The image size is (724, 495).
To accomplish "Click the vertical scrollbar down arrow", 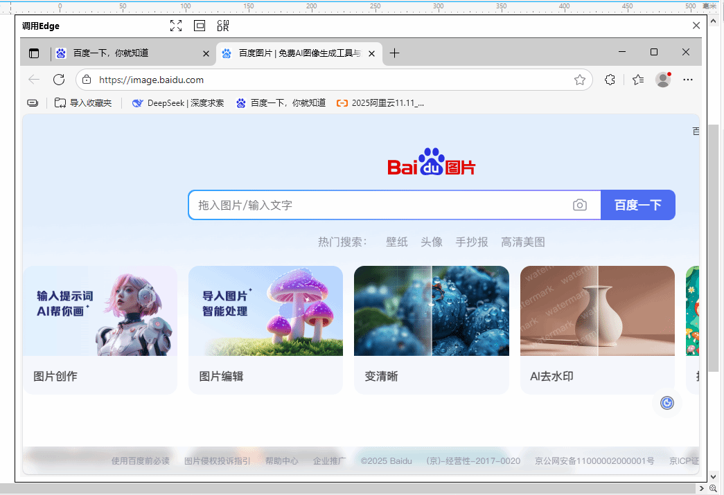I will click(x=713, y=477).
